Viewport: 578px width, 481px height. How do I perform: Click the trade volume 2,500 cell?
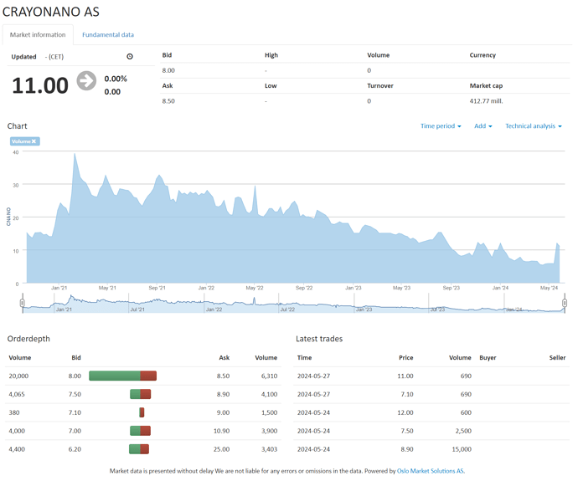(x=463, y=431)
